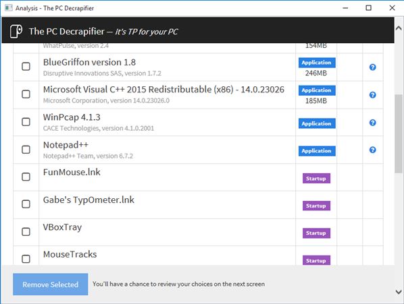Select the FunMouse.lnk startup checkbox
Screen dimensions: 404x304
[x=26, y=177]
